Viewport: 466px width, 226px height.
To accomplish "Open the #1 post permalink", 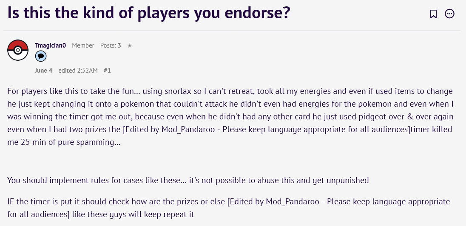I will click(x=107, y=71).
